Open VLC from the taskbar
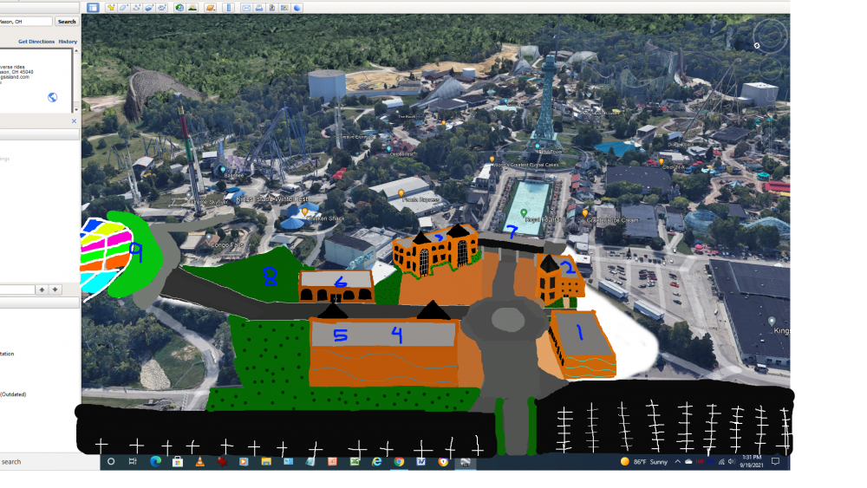 [x=199, y=462]
